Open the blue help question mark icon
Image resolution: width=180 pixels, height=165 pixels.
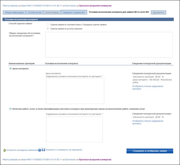tap(40, 150)
